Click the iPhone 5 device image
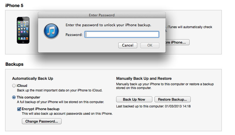This screenshot has width=235, height=135. (23, 30)
